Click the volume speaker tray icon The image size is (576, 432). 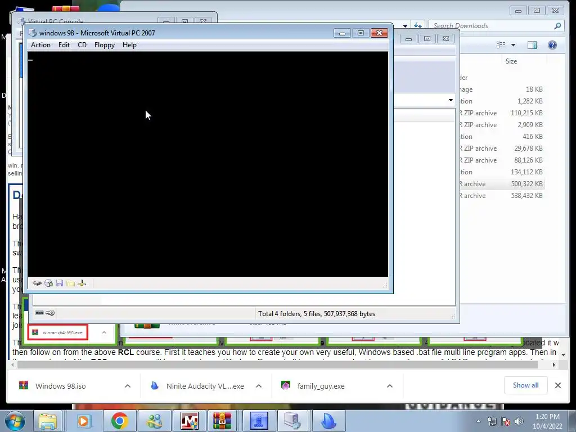[x=519, y=421]
